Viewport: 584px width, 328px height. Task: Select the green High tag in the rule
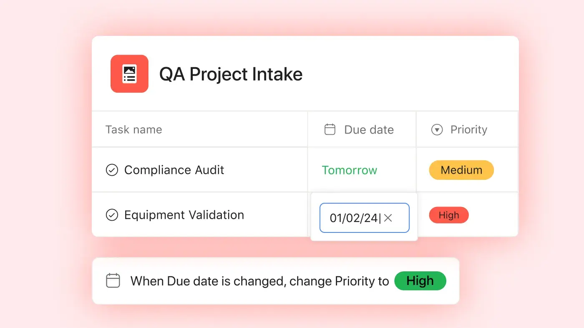point(420,281)
